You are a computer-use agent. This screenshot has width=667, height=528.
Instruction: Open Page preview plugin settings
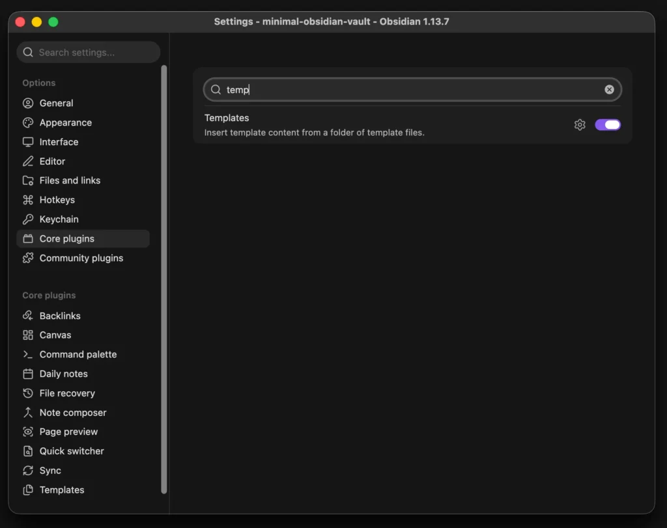click(83, 432)
